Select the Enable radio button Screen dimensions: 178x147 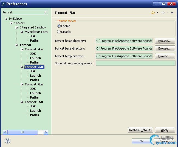(59, 26)
